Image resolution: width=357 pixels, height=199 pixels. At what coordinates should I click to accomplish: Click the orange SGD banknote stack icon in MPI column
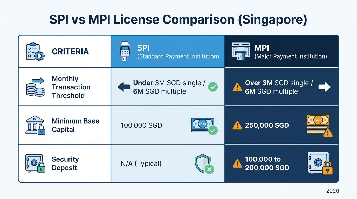tap(318, 124)
